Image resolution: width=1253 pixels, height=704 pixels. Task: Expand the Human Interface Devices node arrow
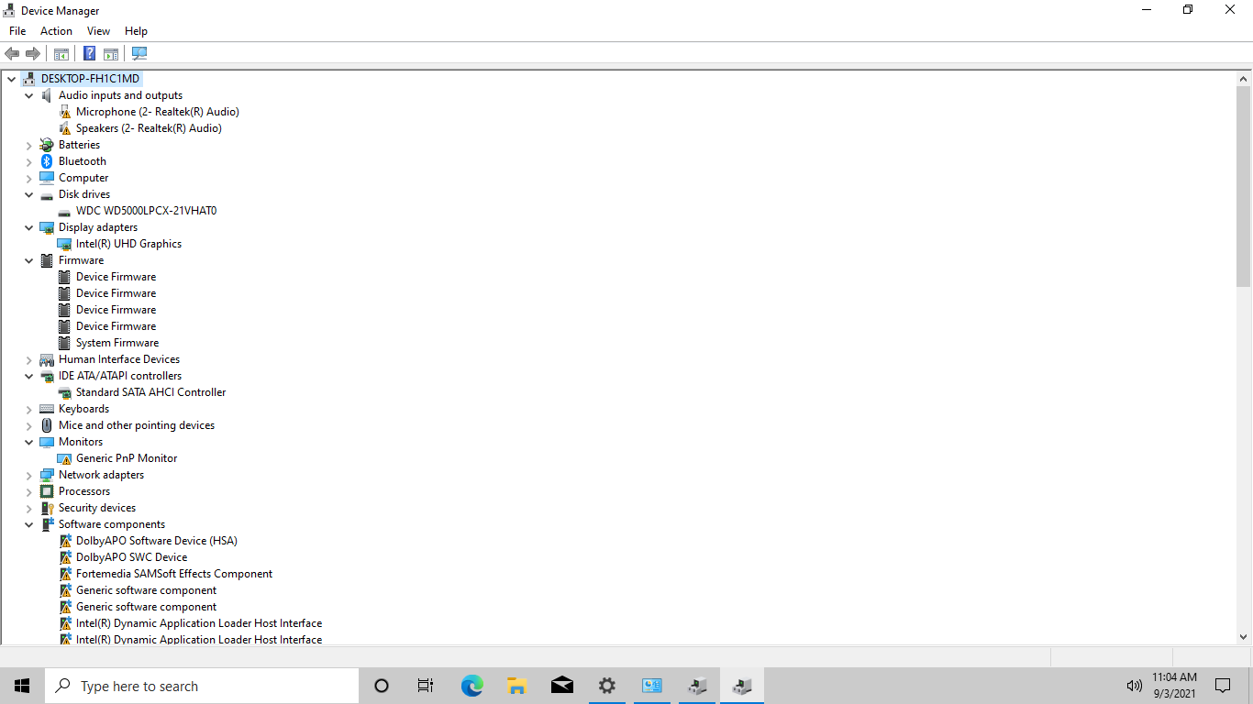(x=29, y=359)
